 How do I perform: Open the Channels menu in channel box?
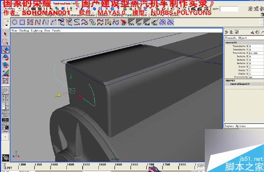pyautogui.click(x=230, y=38)
